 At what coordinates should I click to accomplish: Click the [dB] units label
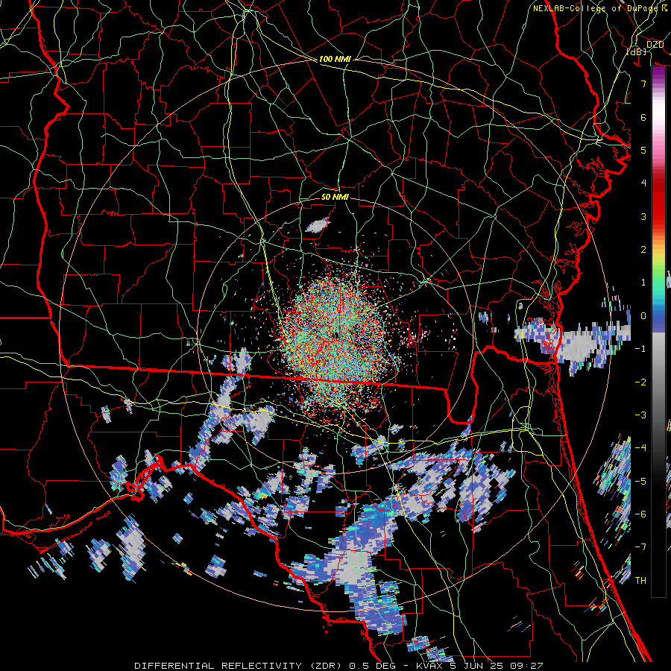tap(637, 51)
